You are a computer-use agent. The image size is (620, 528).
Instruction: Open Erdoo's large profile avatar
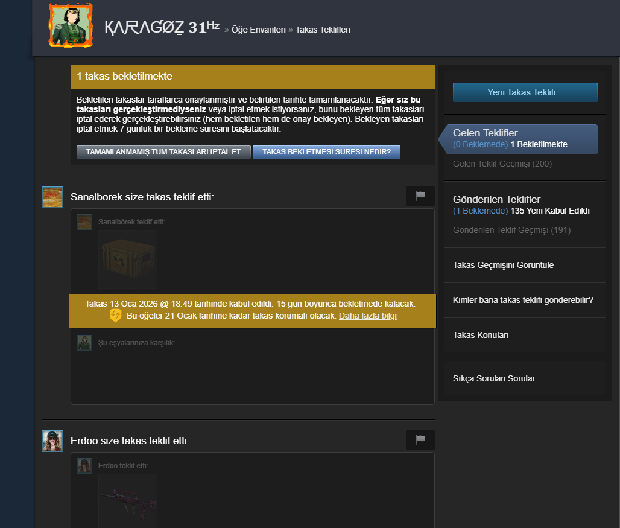tap(52, 441)
